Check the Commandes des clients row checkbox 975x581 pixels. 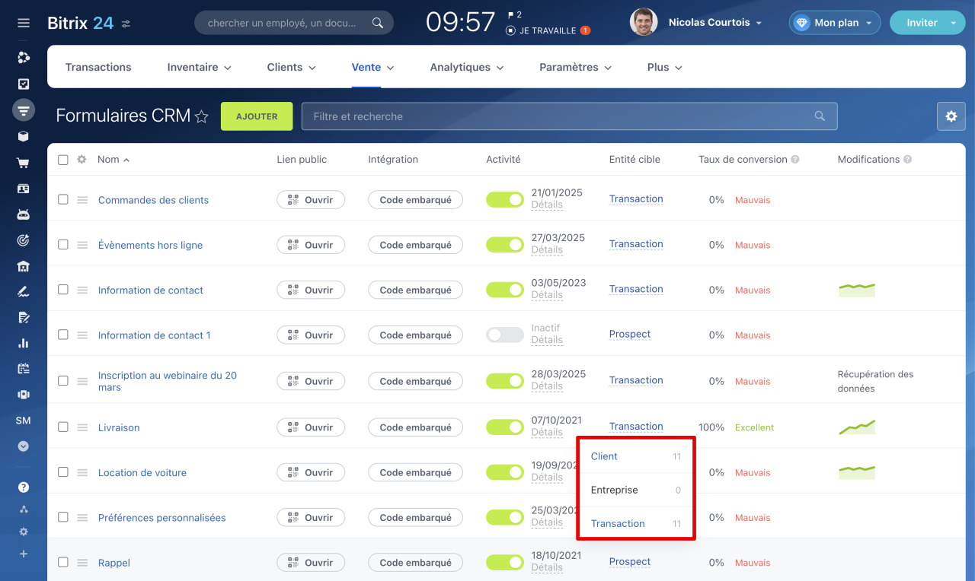63,200
